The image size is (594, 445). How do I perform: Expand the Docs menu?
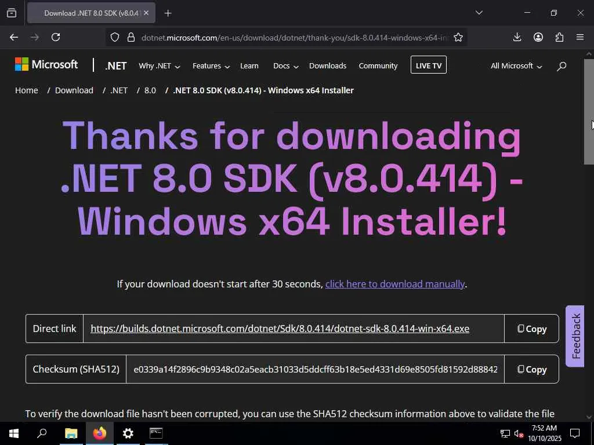pos(286,66)
